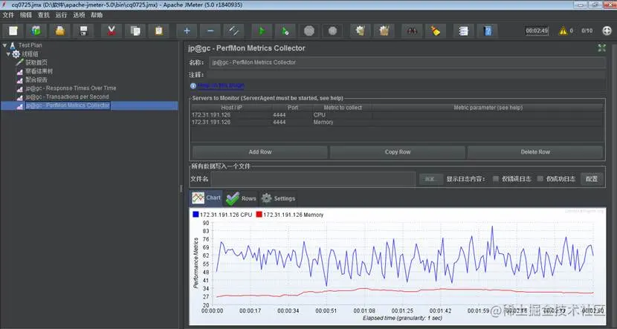Collapse the 线程组 tree node arrow
Image resolution: width=617 pixels, height=329 pixels.
tap(8, 54)
